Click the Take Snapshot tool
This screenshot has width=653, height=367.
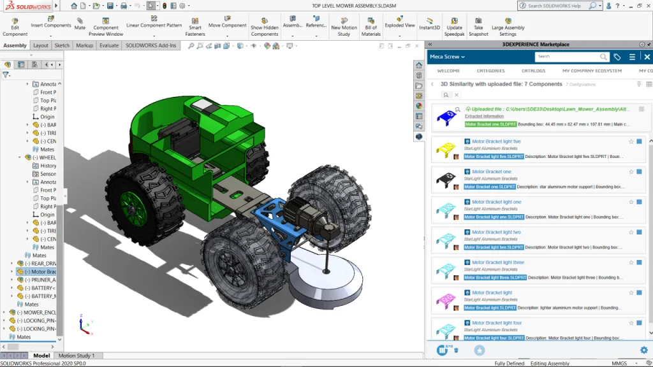tap(480, 25)
